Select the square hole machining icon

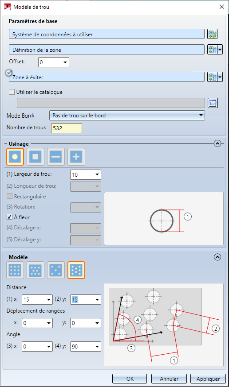tap(36, 156)
